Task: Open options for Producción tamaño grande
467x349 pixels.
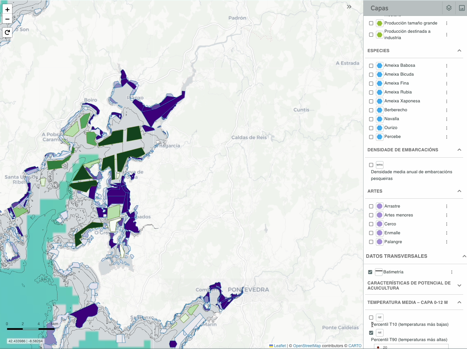Action: coord(446,23)
